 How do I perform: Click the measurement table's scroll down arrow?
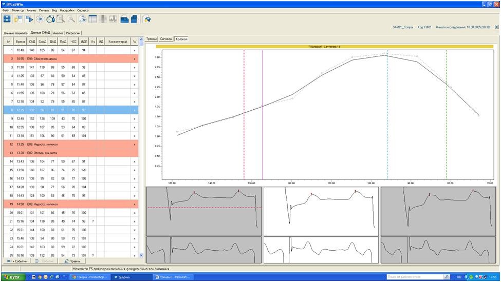(x=142, y=255)
